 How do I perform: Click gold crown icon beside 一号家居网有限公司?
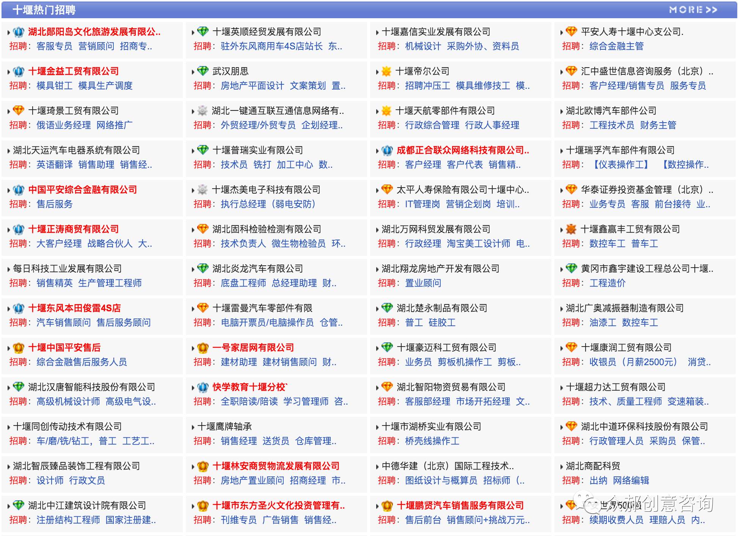pos(203,348)
